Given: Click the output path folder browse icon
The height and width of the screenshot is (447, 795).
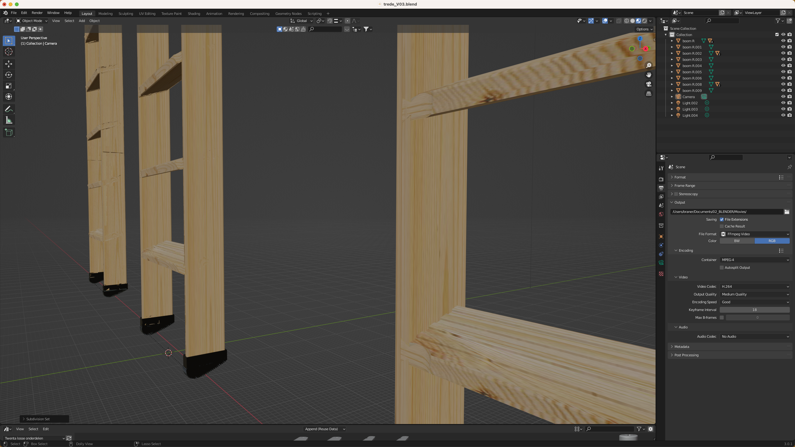Looking at the screenshot, I should (x=787, y=212).
